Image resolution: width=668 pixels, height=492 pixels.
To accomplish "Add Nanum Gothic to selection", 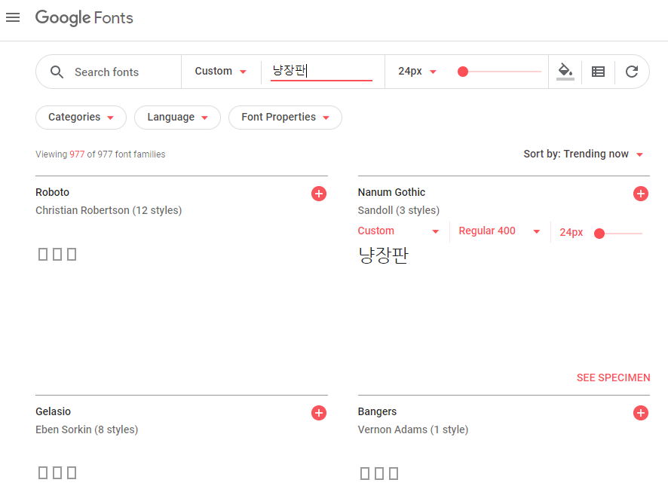I will tap(641, 194).
